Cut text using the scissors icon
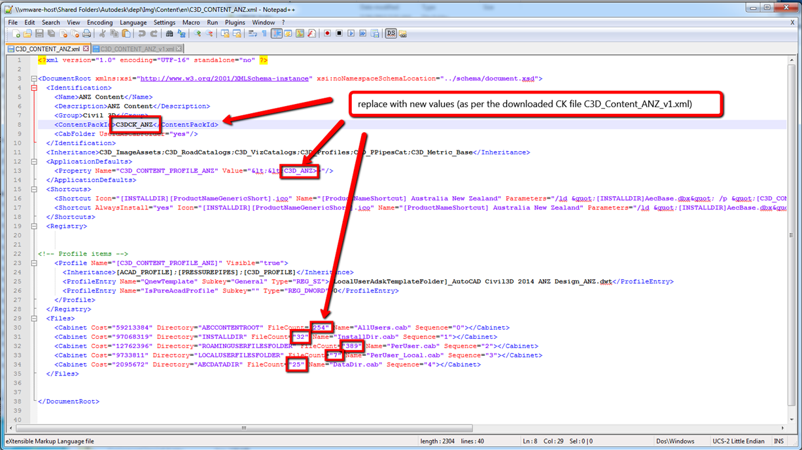Image resolution: width=802 pixels, height=450 pixels. pos(103,33)
